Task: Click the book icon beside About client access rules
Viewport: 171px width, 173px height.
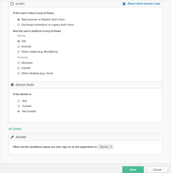Action: point(124,4)
